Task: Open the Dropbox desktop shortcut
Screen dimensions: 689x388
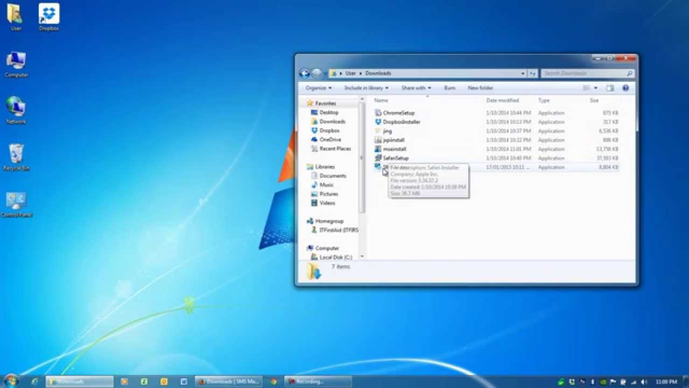Action: click(48, 17)
